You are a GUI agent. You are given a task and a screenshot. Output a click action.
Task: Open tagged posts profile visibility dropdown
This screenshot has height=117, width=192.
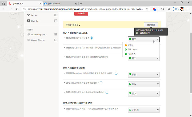[144, 59]
